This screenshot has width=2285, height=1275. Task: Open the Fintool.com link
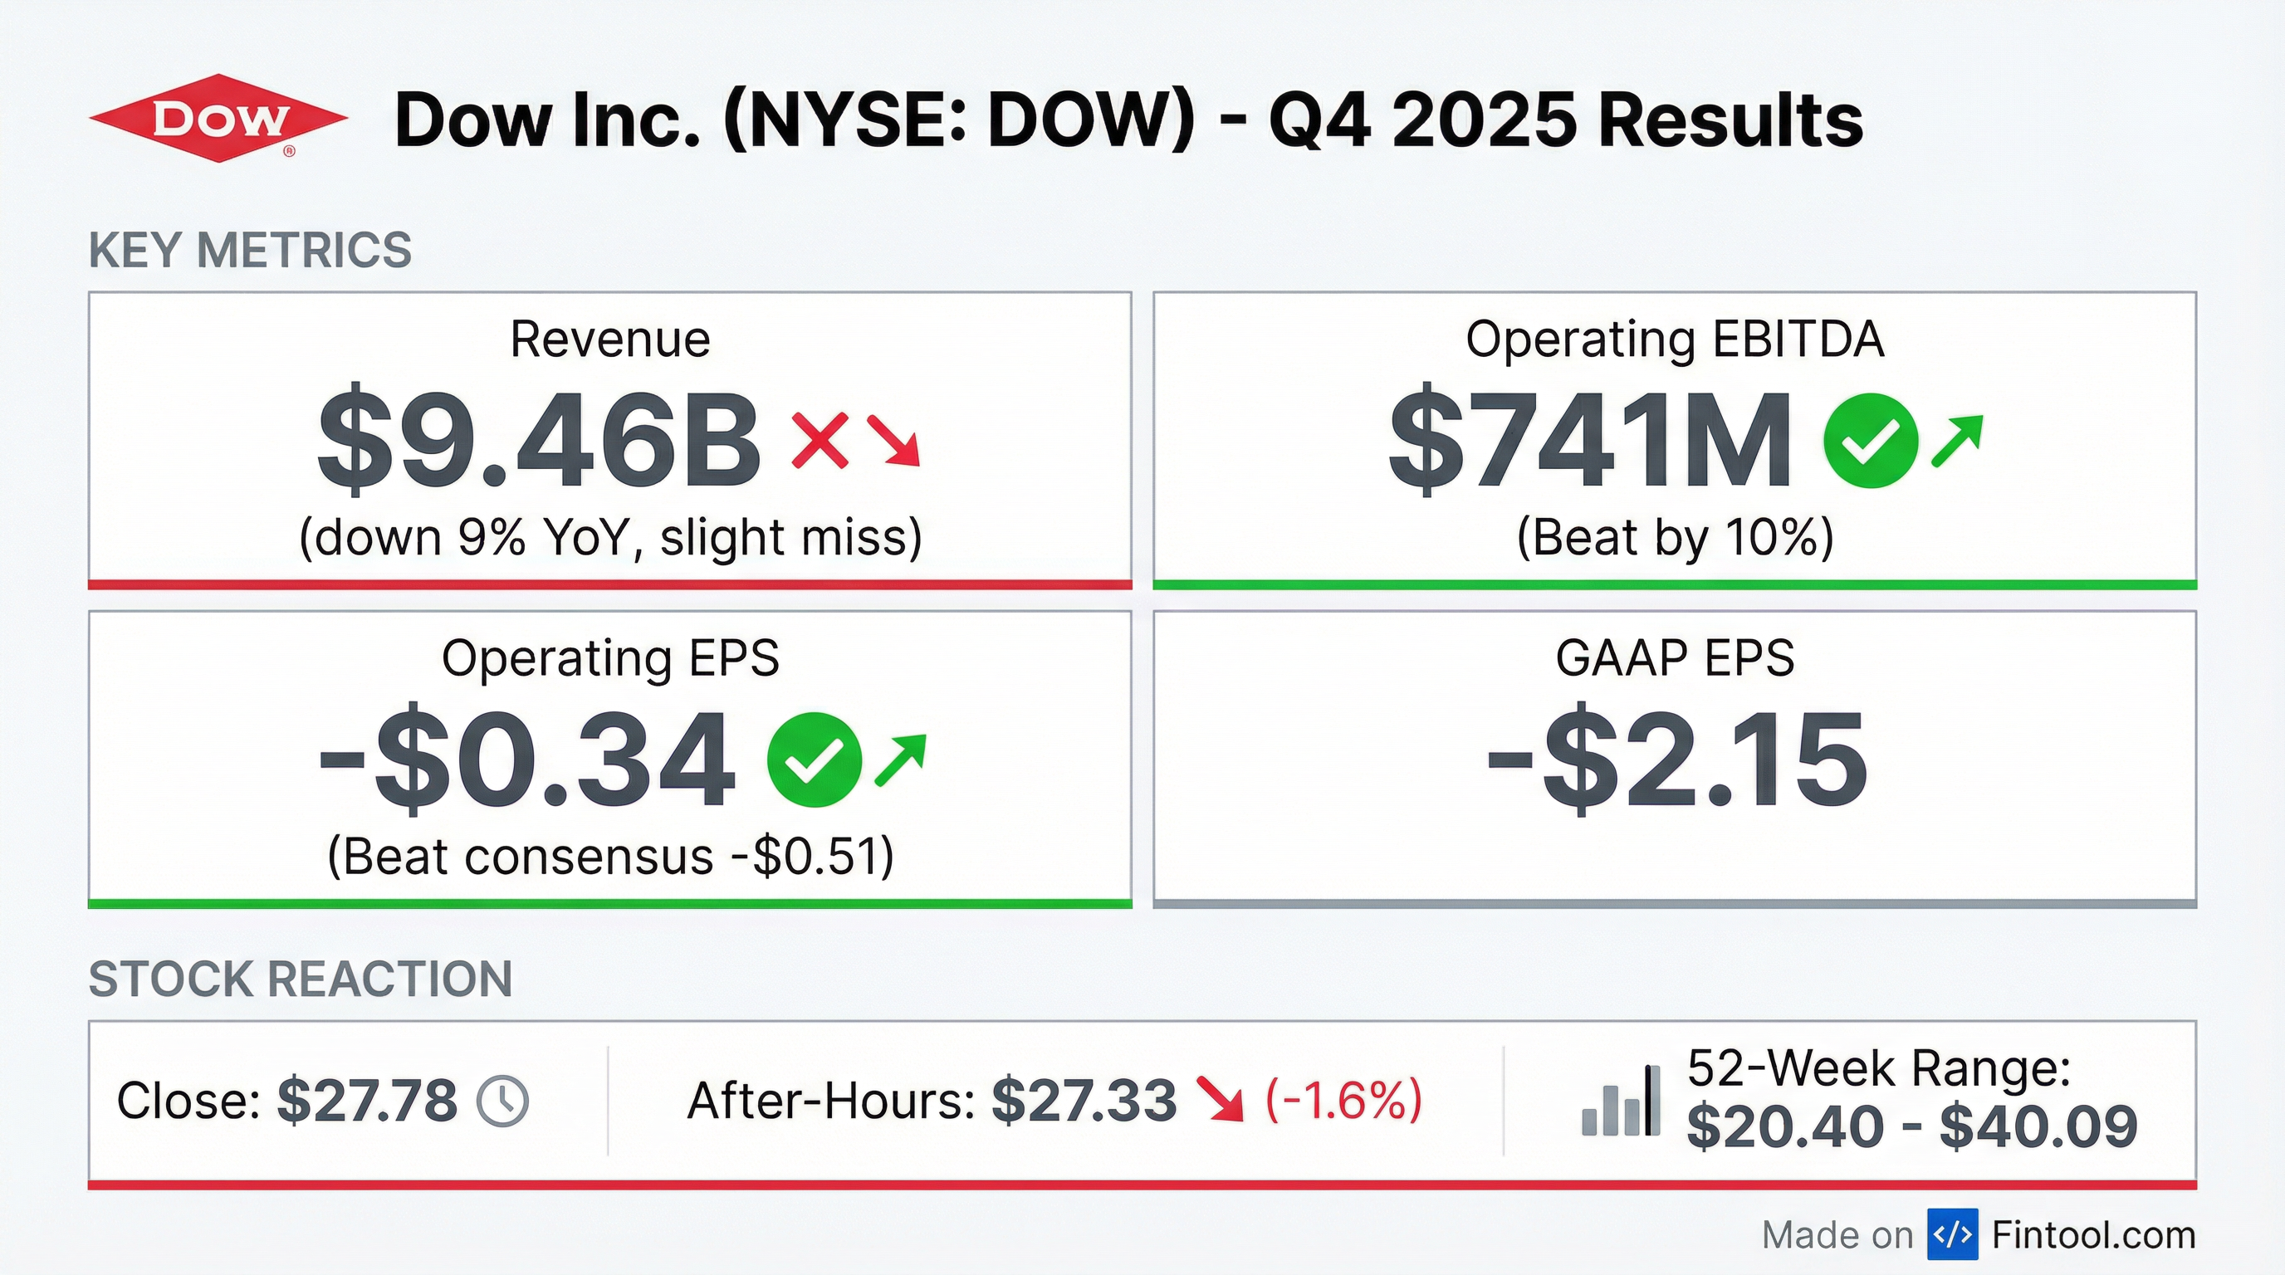pos(2093,1234)
